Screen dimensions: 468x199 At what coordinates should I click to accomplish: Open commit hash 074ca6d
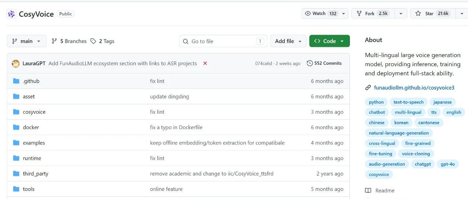tap(264, 63)
